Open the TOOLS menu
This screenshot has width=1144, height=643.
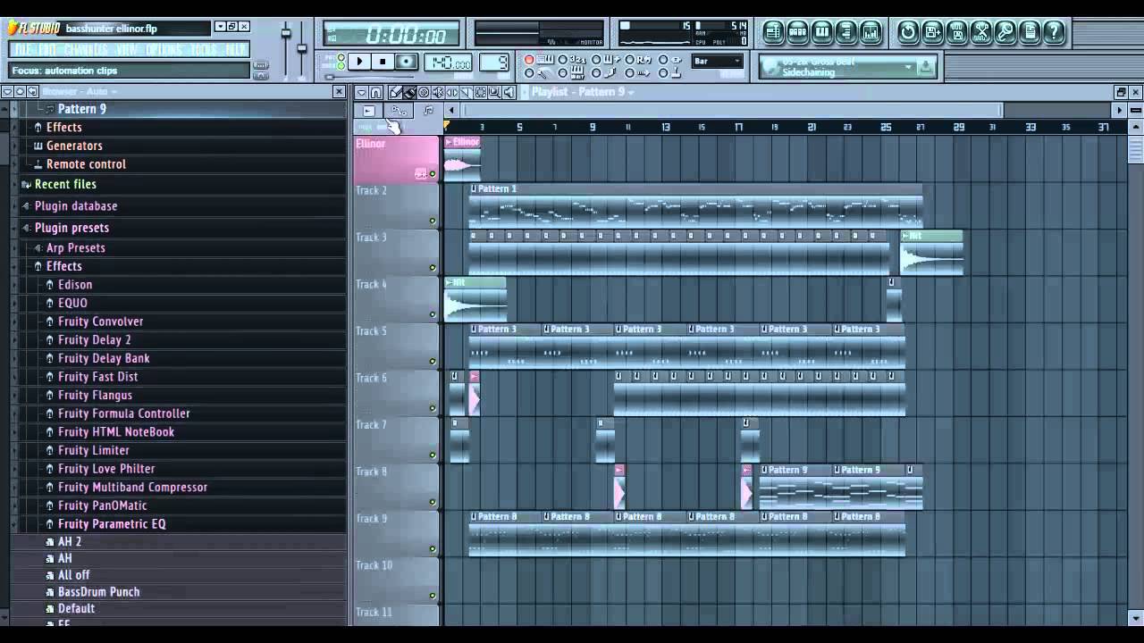coord(203,49)
